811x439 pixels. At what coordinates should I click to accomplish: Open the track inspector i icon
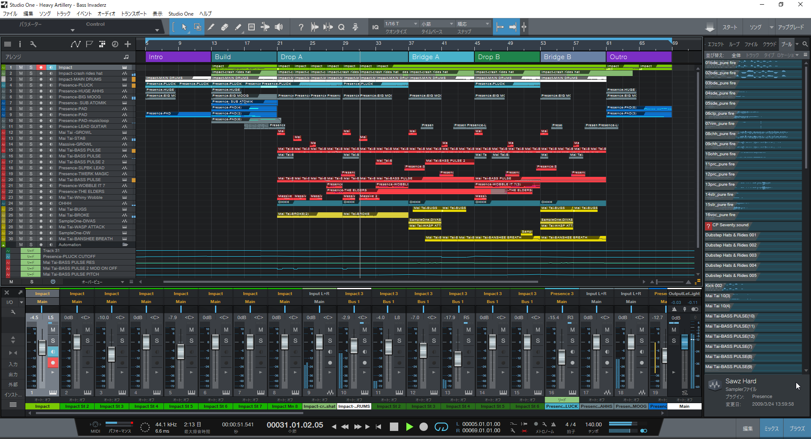20,44
